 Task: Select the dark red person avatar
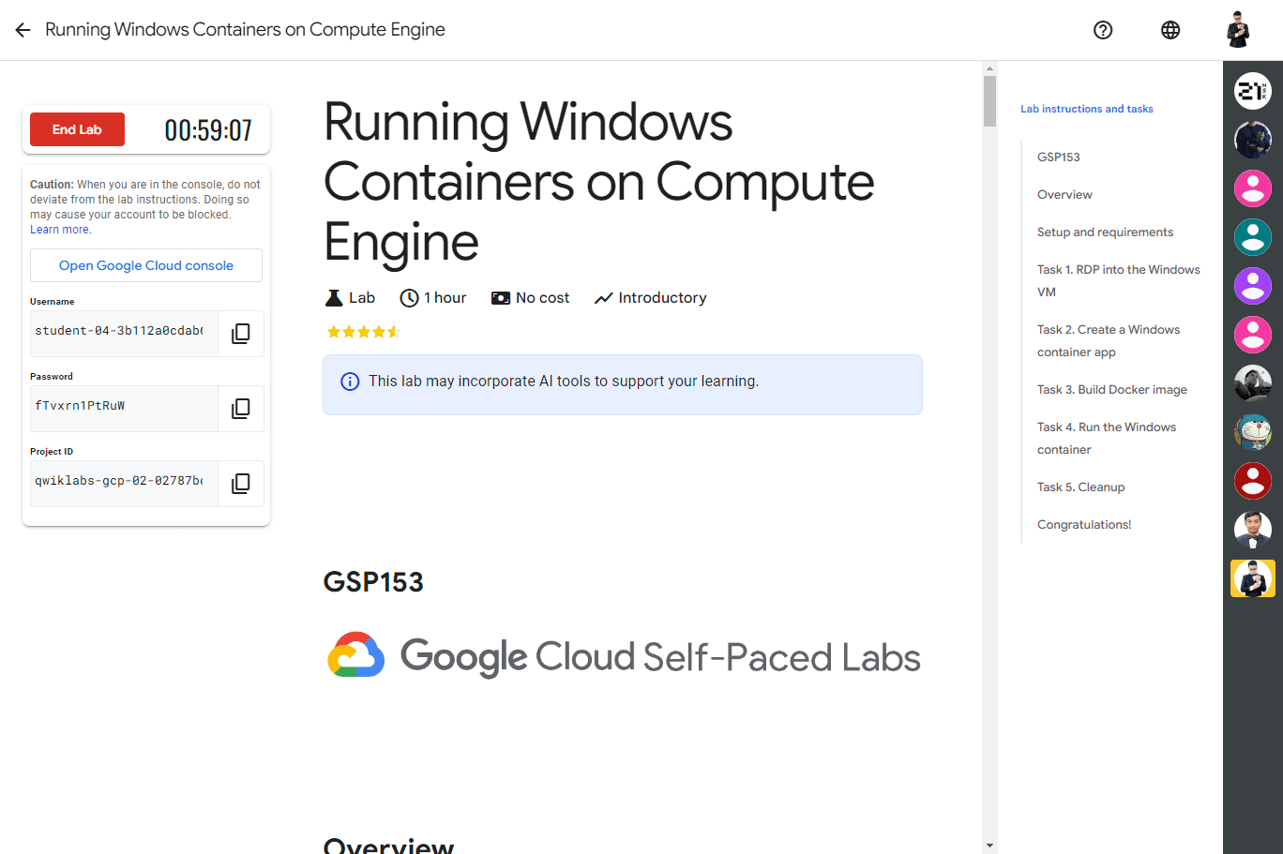coord(1253,481)
